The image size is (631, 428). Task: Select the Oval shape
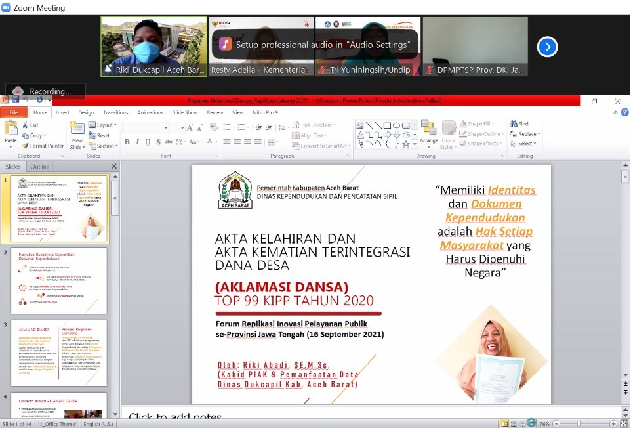396,125
